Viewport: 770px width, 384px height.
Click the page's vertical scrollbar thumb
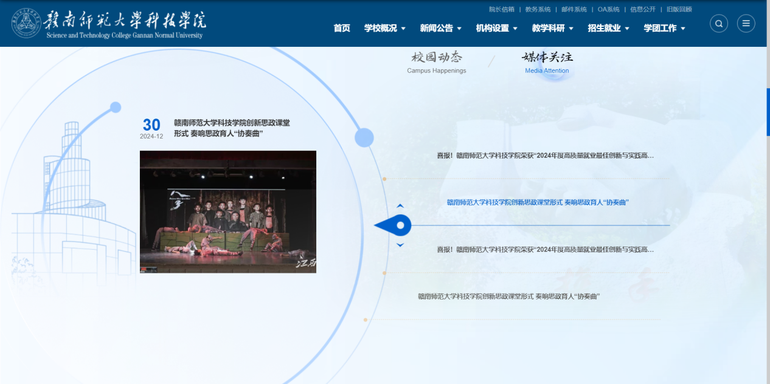768,112
